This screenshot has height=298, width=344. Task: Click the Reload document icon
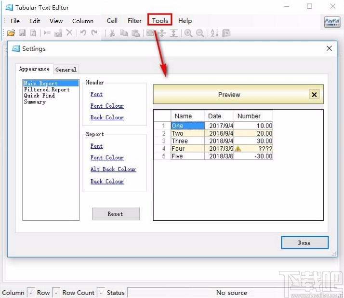click(x=33, y=33)
